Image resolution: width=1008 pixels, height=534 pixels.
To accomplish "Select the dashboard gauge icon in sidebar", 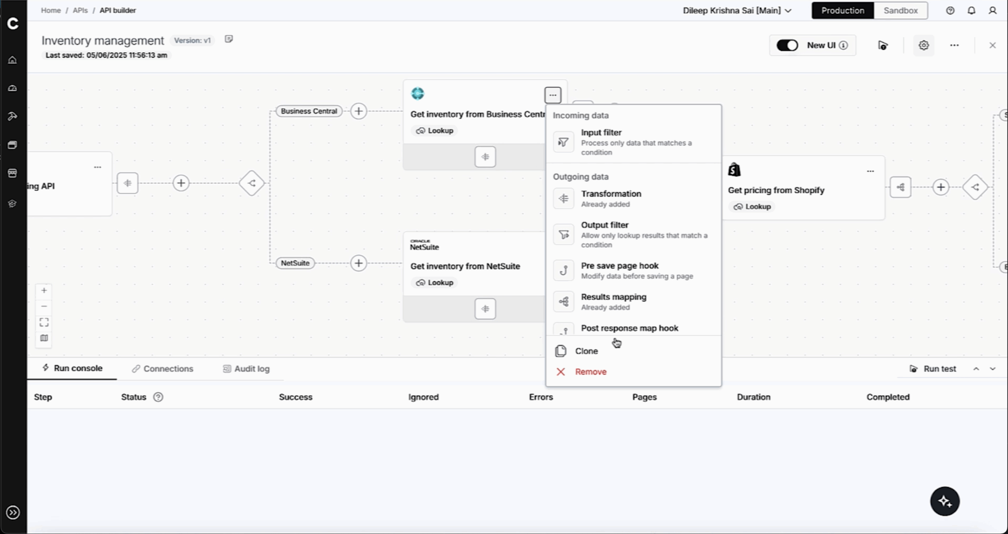I will 12,88.
